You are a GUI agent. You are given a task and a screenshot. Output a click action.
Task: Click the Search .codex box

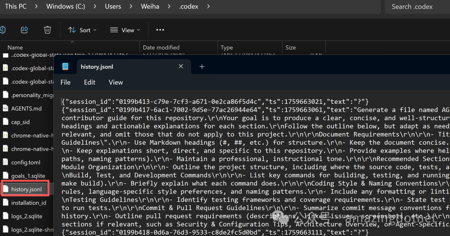(417, 7)
